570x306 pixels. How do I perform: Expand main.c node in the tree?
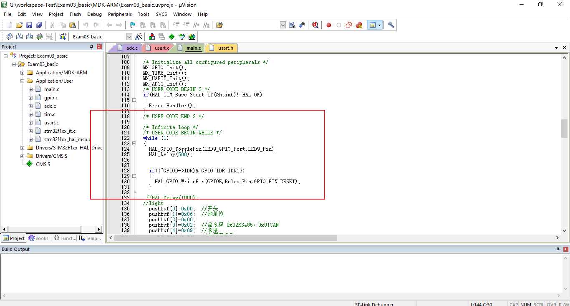point(30,89)
